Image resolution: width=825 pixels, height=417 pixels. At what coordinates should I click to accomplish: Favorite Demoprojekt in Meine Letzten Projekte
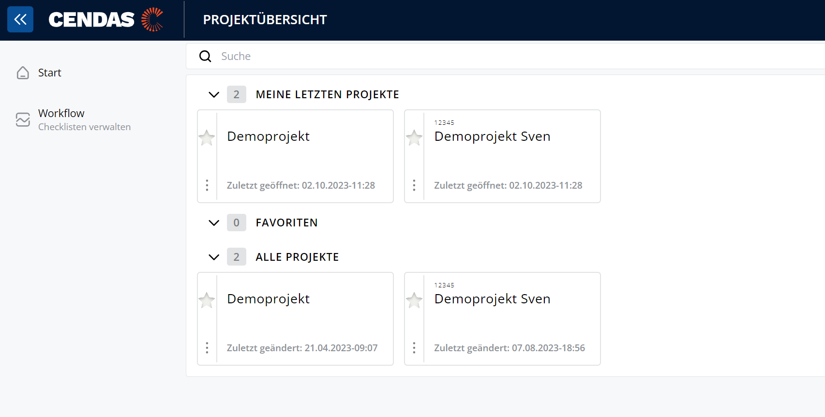point(207,138)
